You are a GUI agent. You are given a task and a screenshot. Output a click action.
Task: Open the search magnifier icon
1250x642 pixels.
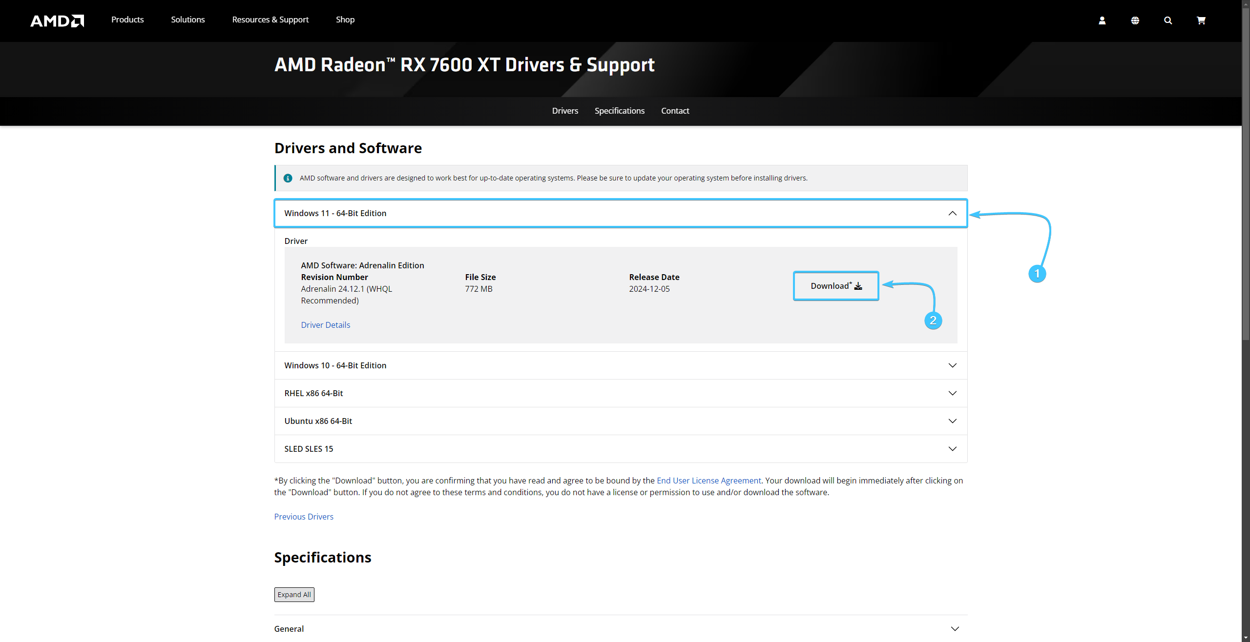point(1168,20)
